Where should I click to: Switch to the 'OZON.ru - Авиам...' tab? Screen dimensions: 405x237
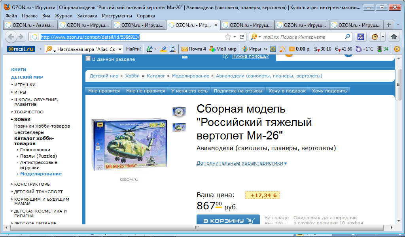click(30, 25)
